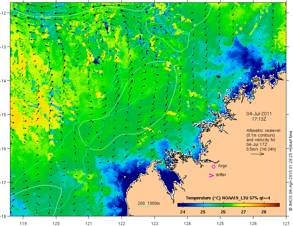Click the 0.5m/s velocity scale arrow
The width and height of the screenshot is (293, 226).
[257, 154]
